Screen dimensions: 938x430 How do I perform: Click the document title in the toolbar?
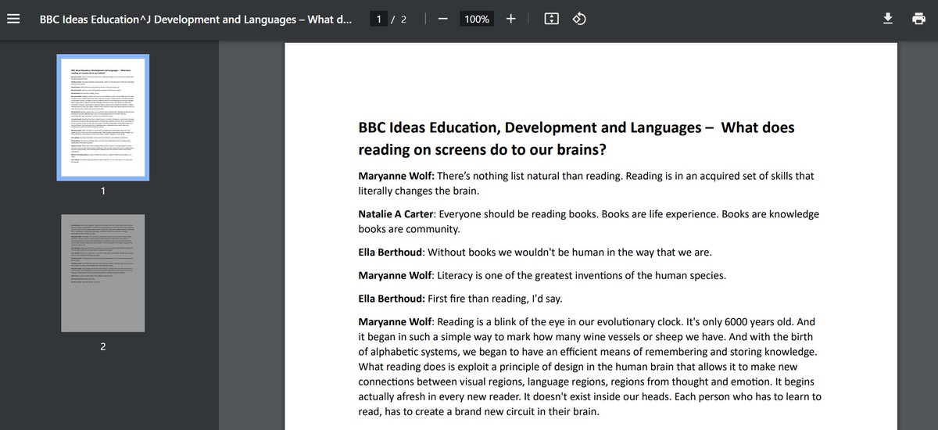coord(196,19)
